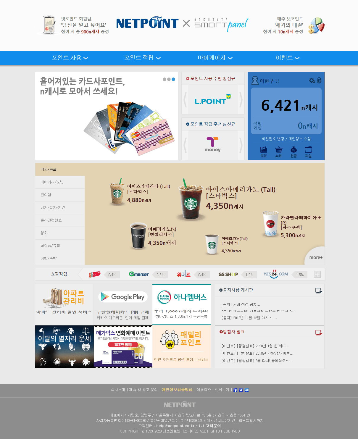Screen dimensions: 358x439
Task: Open notice 서버 점검 공지
Action: pos(241,304)
